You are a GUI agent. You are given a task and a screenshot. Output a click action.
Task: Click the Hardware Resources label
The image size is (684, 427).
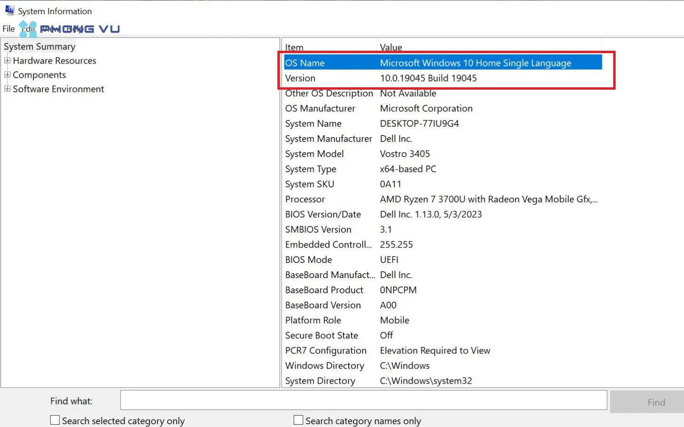click(x=54, y=61)
